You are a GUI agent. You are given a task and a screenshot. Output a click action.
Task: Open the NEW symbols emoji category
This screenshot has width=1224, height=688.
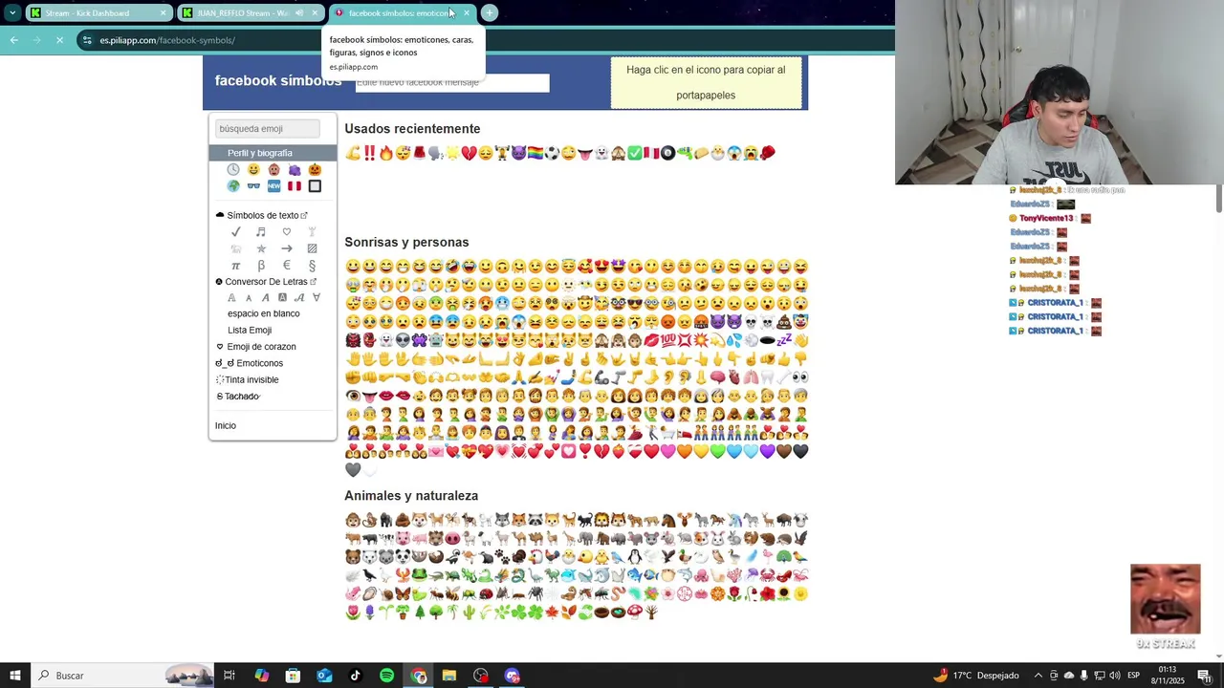tap(273, 186)
